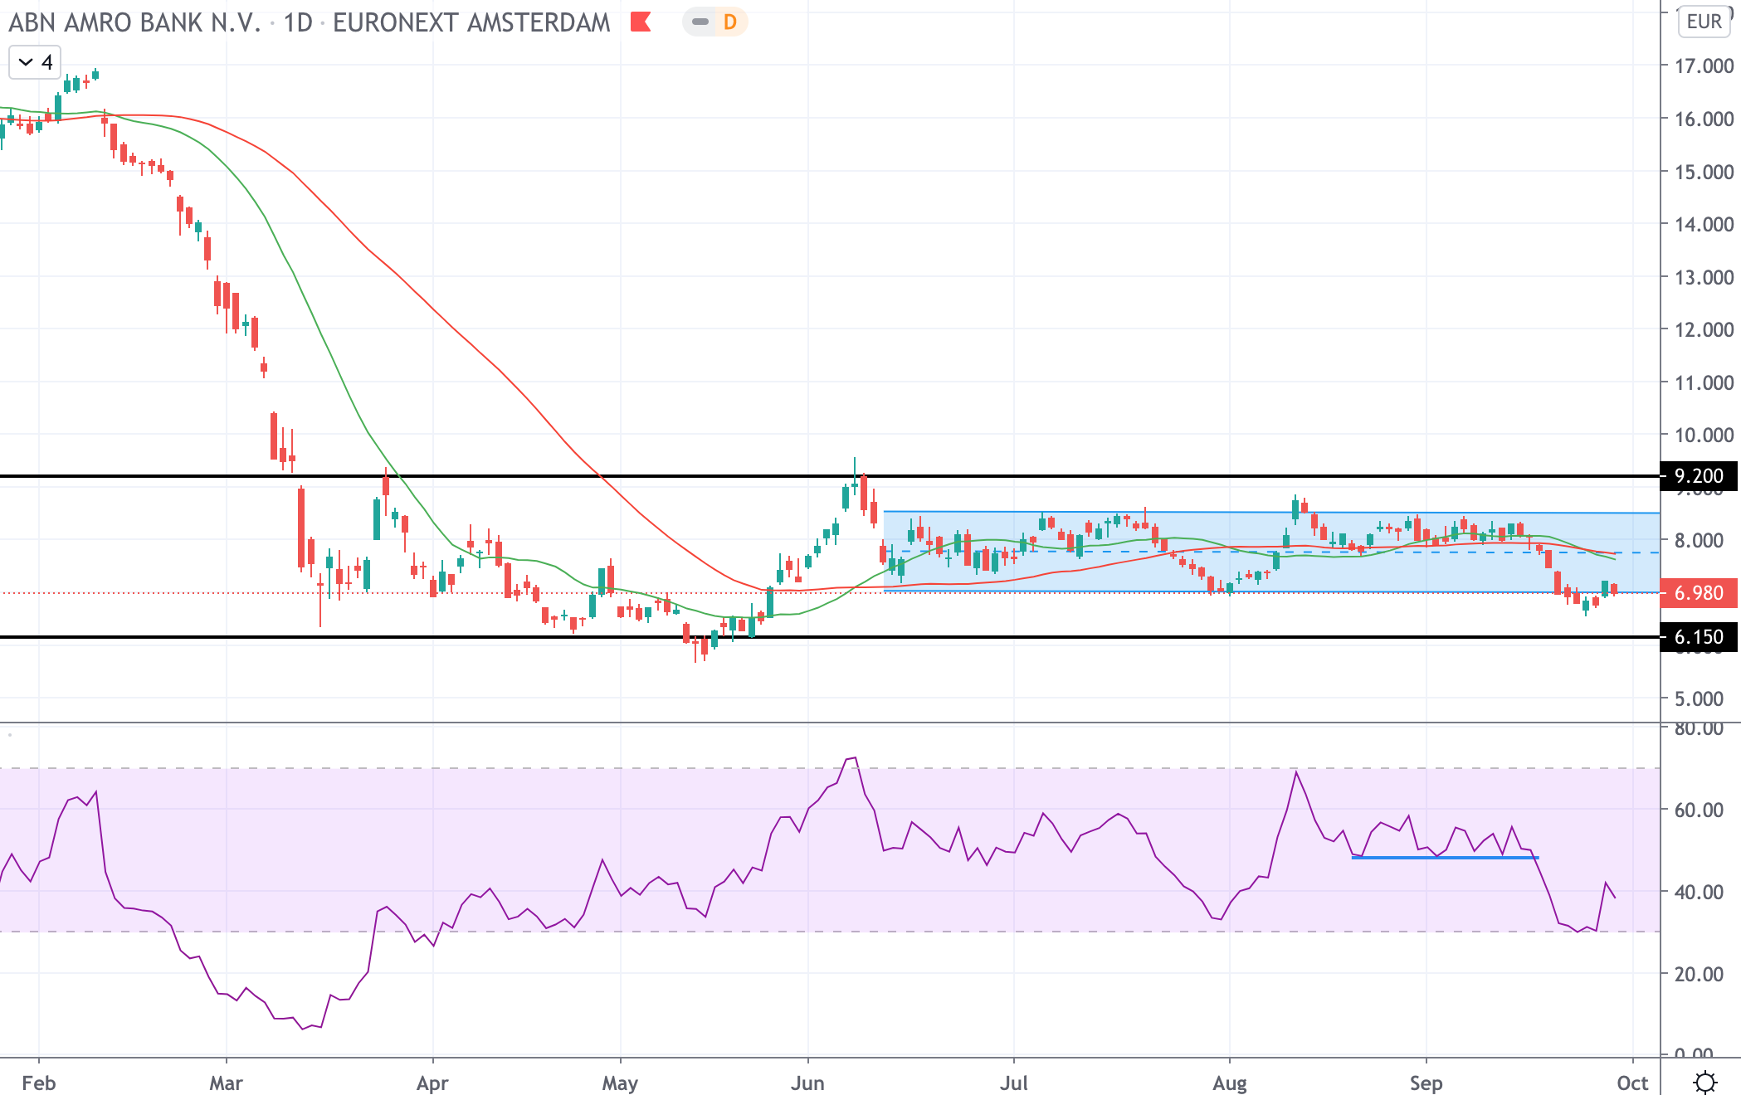Click the Mar label on time axis
1741x1095 pixels.
226,1083
